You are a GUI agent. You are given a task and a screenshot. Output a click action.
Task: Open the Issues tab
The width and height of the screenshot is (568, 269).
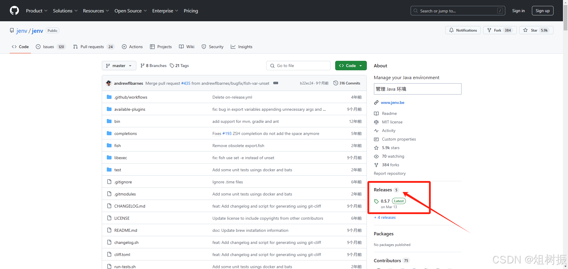pos(51,47)
